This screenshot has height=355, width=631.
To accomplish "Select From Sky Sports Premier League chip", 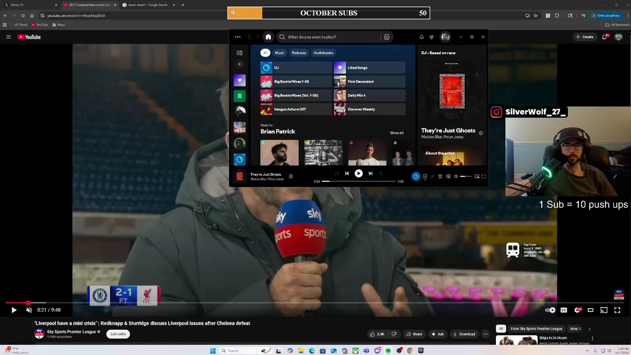I will [x=536, y=329].
